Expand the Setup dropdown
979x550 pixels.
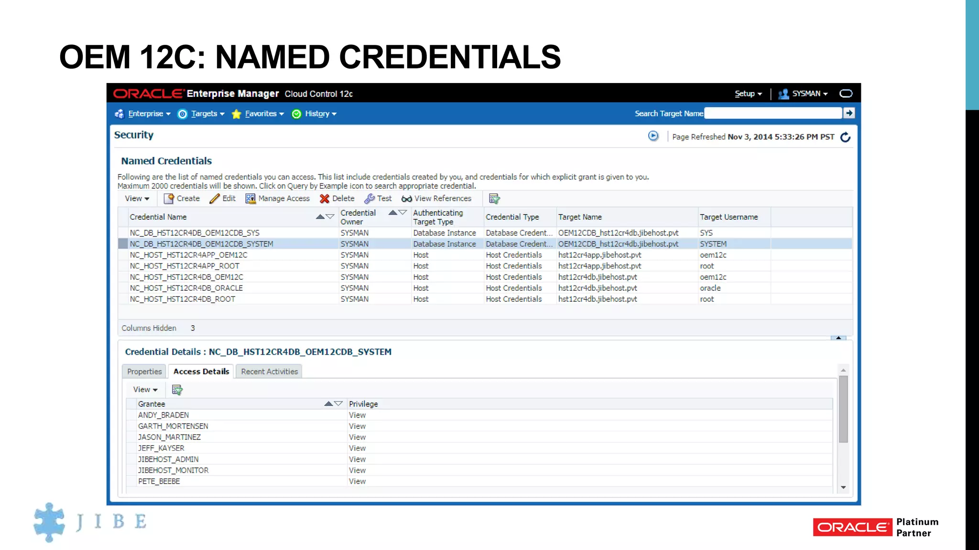coord(748,94)
